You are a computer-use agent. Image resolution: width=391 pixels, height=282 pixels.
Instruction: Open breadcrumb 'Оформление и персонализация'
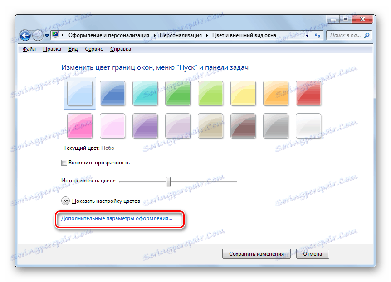click(x=109, y=36)
